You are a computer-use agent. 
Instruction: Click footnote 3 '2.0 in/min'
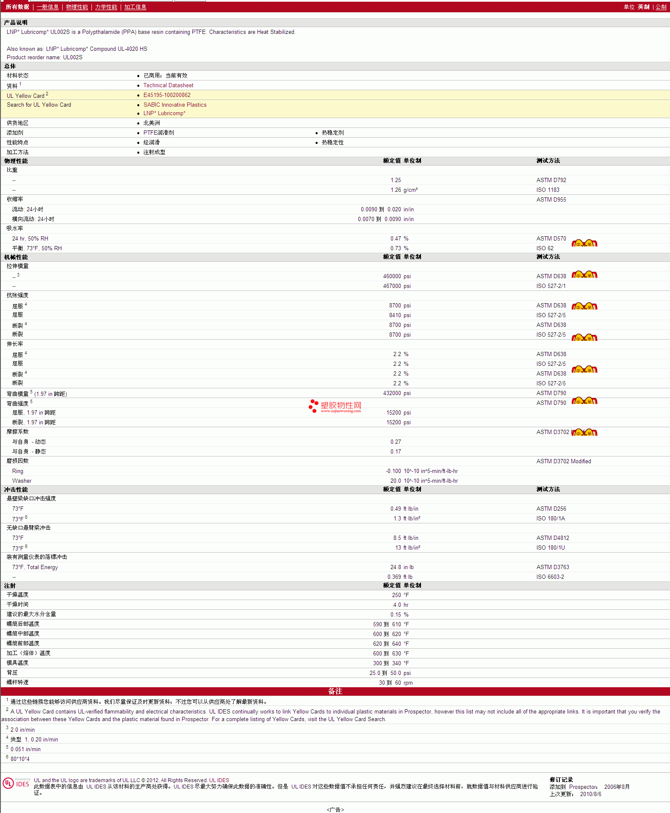tap(22, 730)
